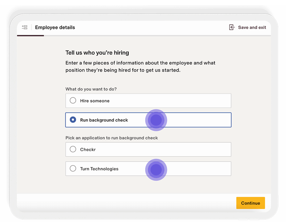Click the purple hotspot on Run background check

tap(156, 120)
